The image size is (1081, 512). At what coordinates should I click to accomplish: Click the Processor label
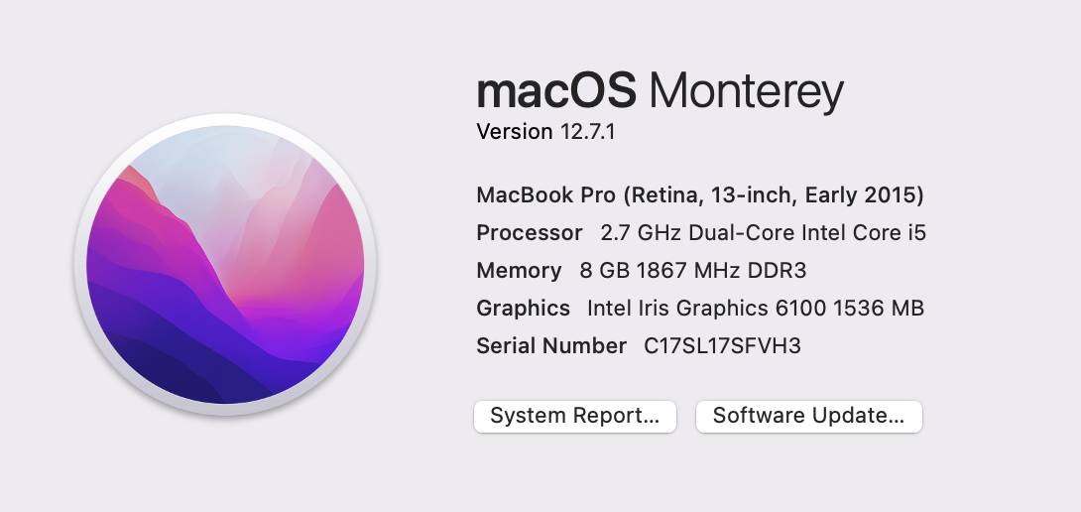pyautogui.click(x=530, y=233)
